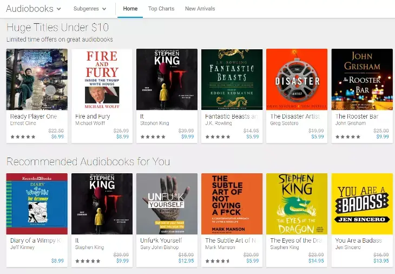
Task: Open author Gary John Bishop link
Action: click(159, 247)
